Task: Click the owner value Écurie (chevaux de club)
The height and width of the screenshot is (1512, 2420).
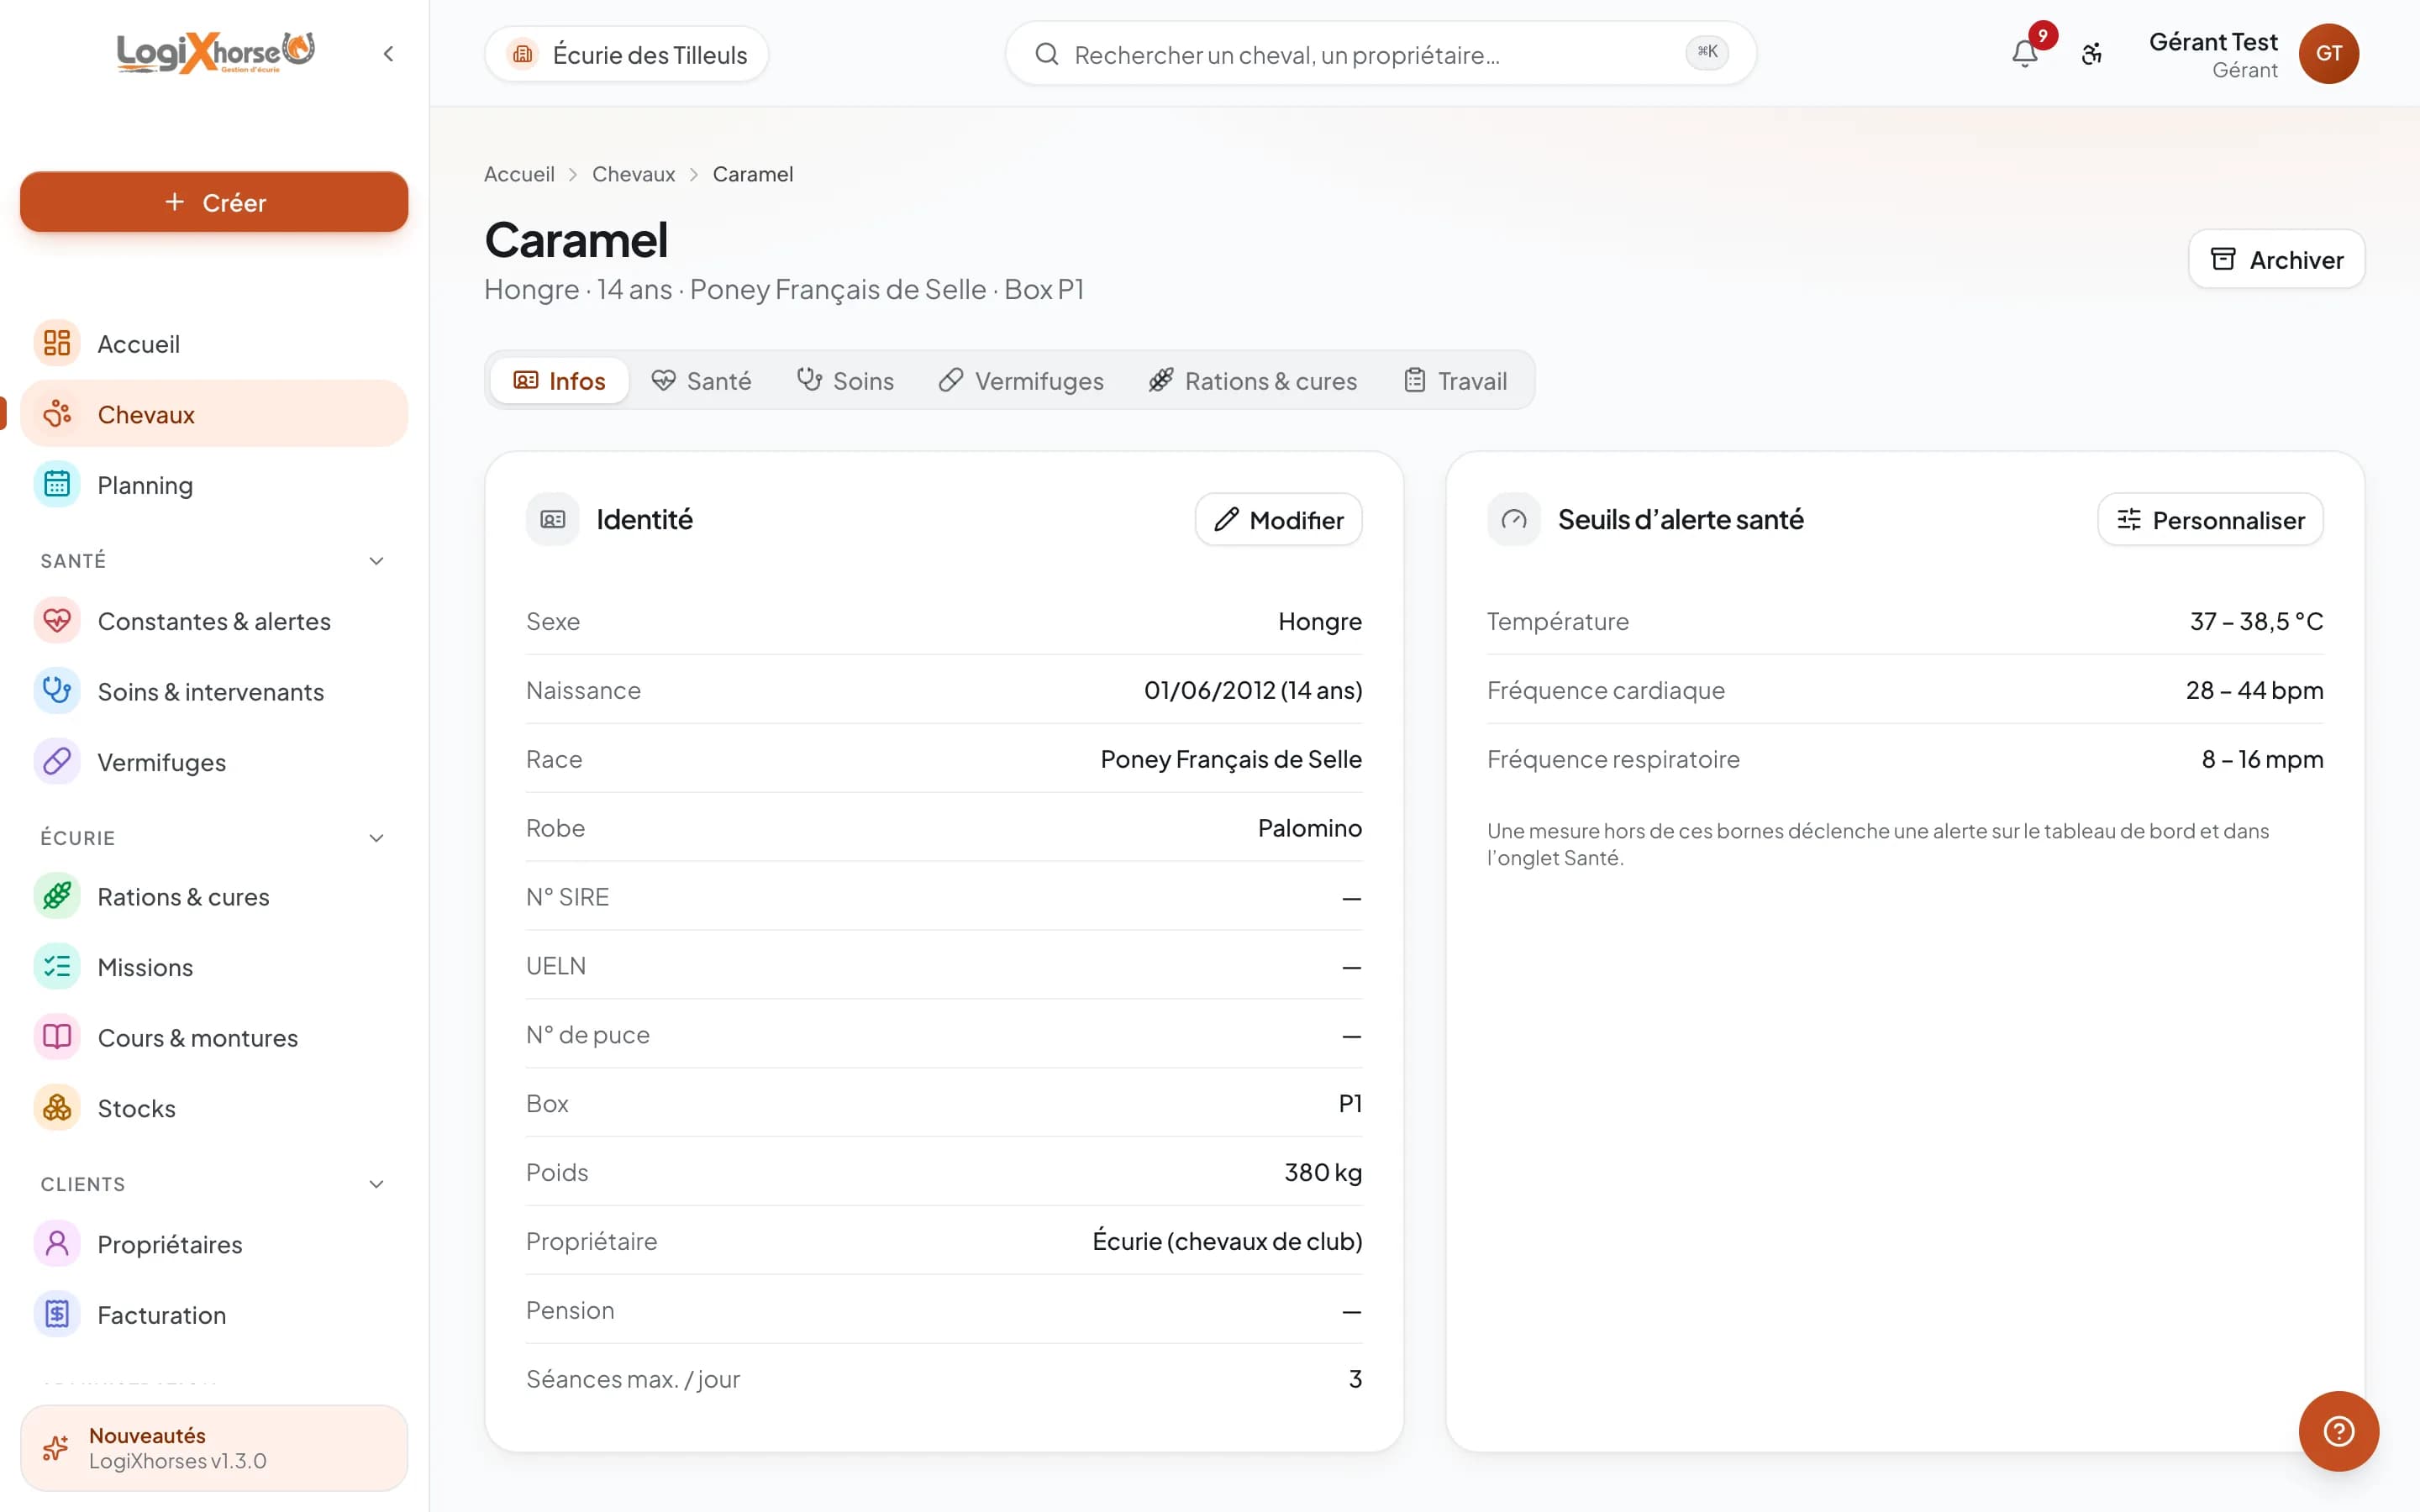Action: [x=1227, y=1241]
